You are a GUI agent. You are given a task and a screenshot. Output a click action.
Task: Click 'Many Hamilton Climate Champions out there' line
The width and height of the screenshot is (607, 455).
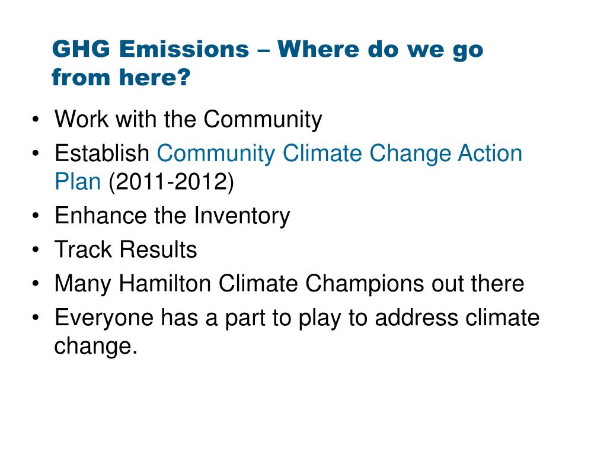pyautogui.click(x=289, y=284)
